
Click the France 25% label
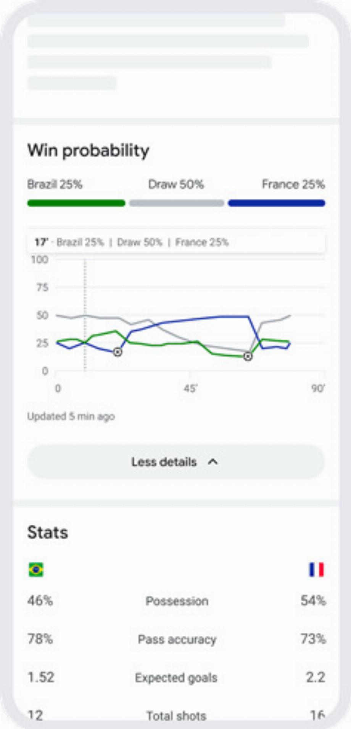(293, 184)
